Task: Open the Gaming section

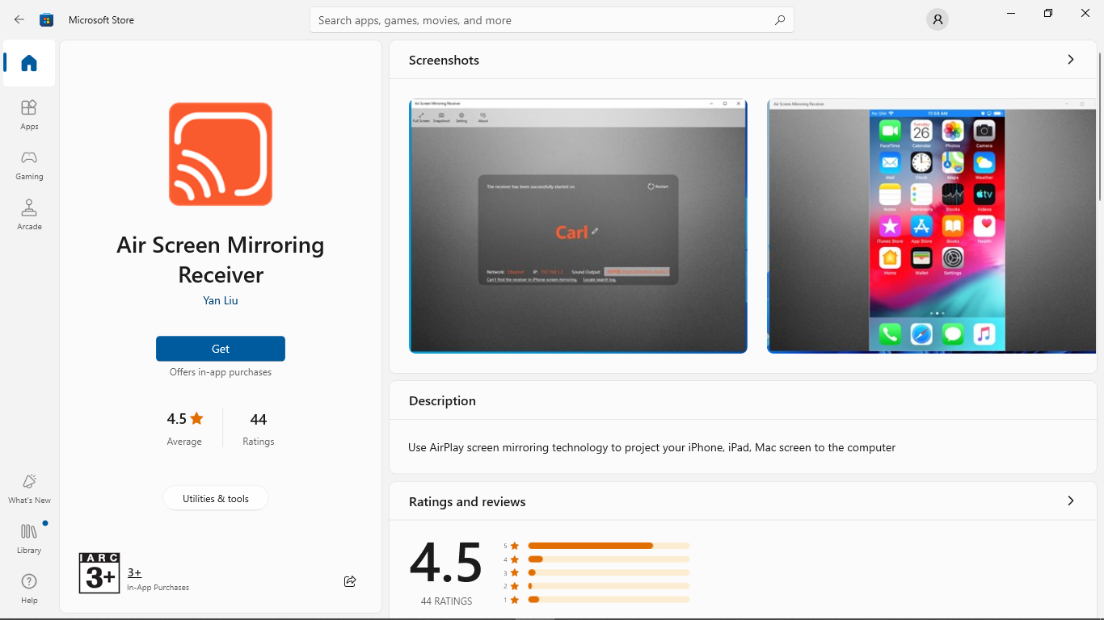Action: coord(29,165)
